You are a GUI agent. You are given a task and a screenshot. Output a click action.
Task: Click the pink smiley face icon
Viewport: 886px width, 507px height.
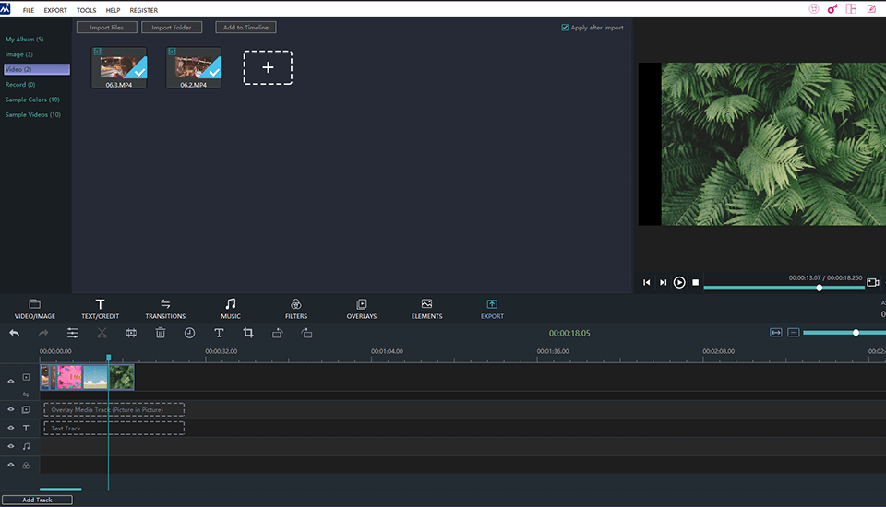point(814,9)
